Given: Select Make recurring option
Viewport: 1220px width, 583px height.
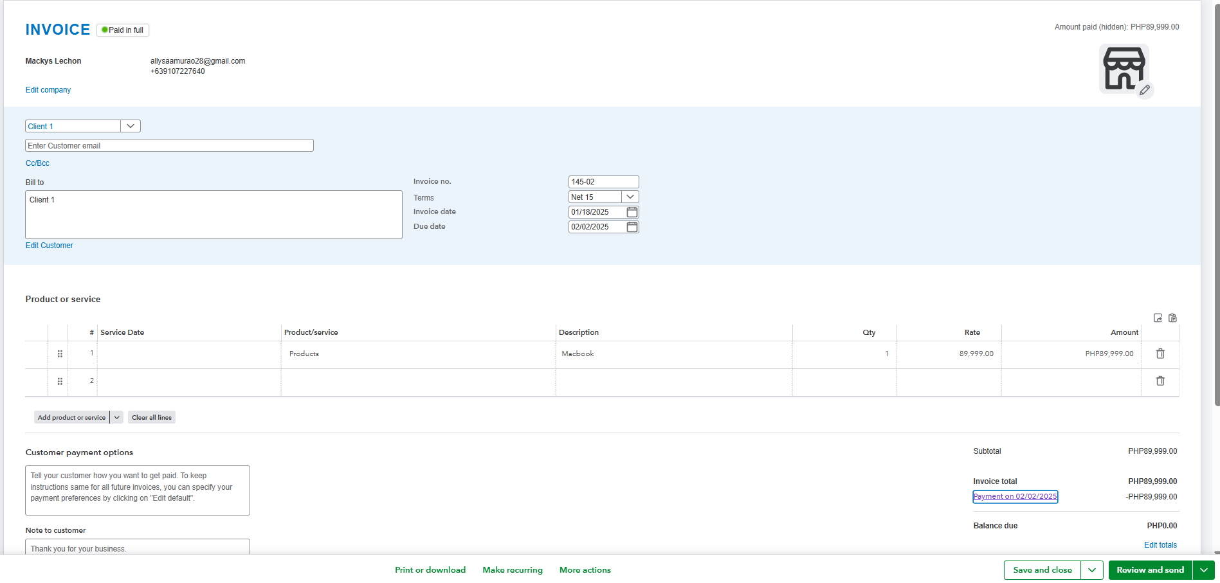Looking at the screenshot, I should pyautogui.click(x=513, y=570).
